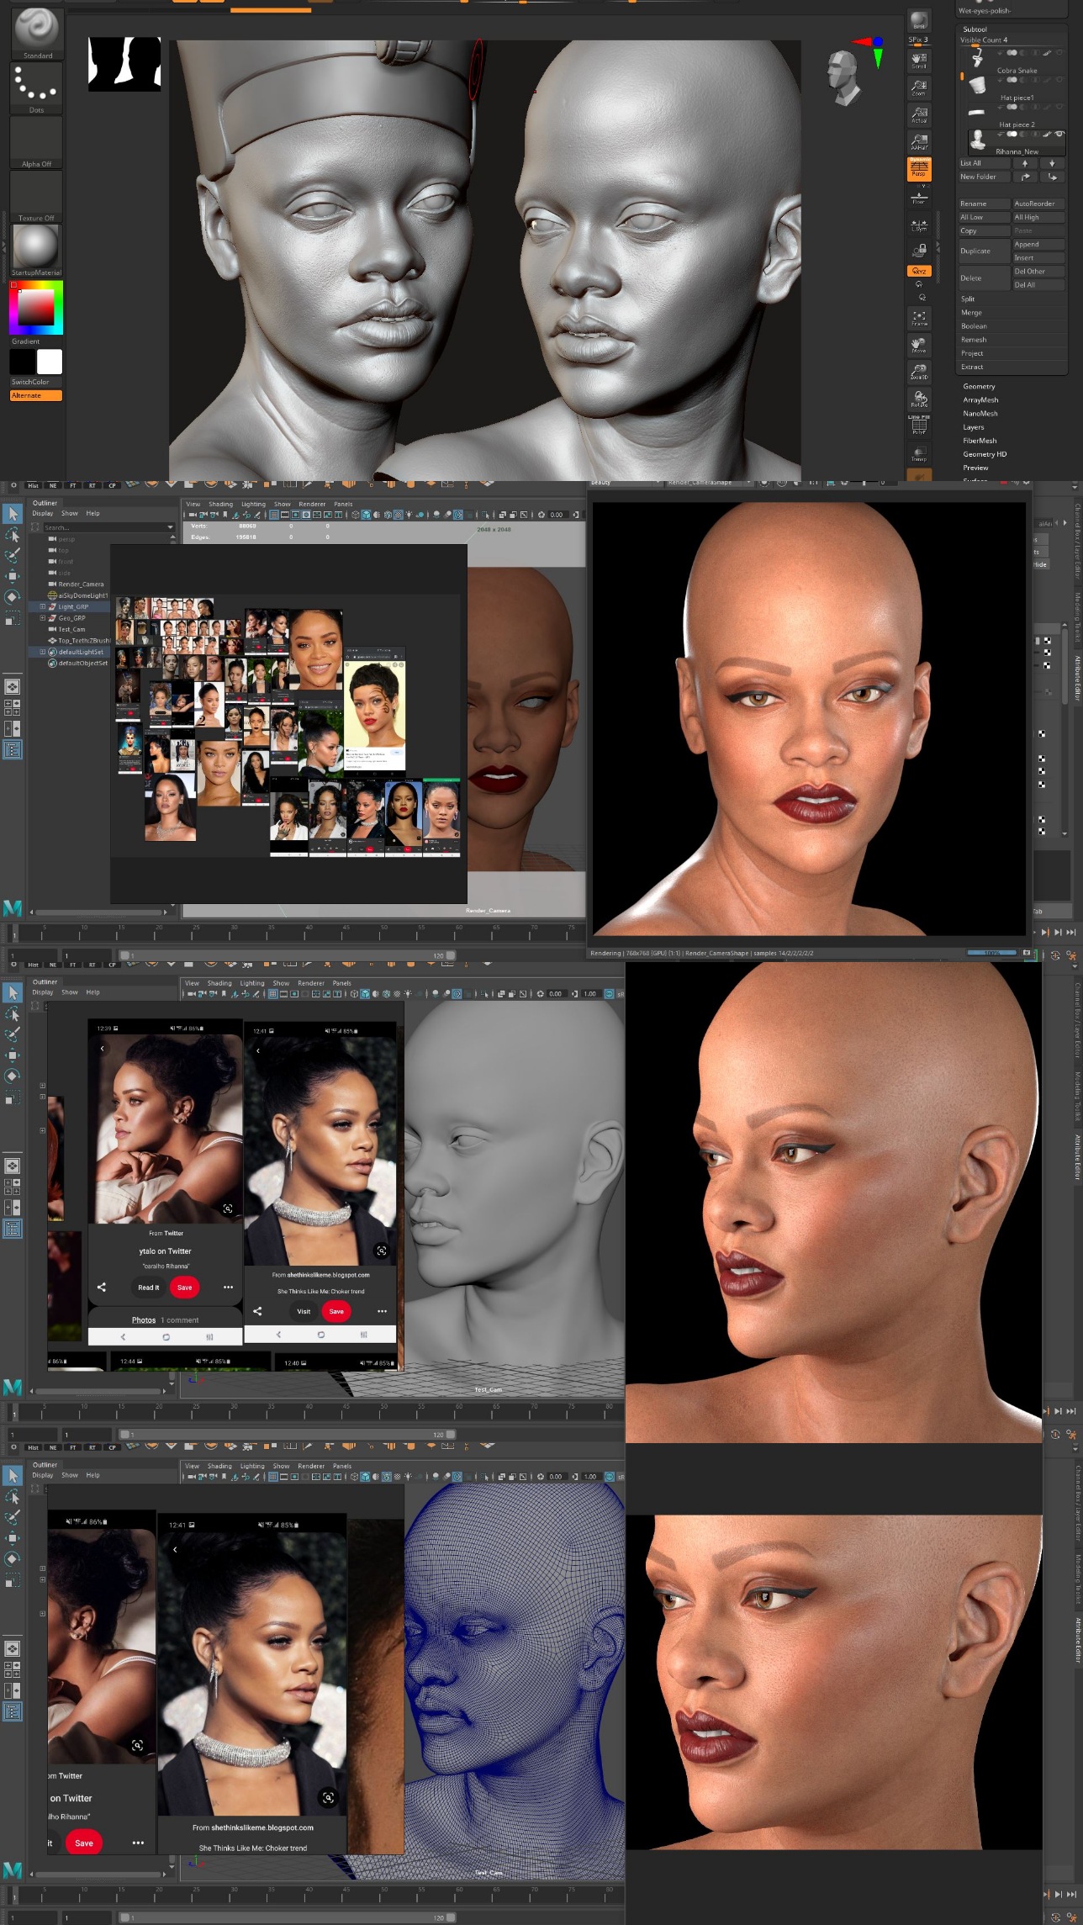The height and width of the screenshot is (1925, 1083).
Task: Toggle the XYZ rotation mode
Action: point(919,271)
